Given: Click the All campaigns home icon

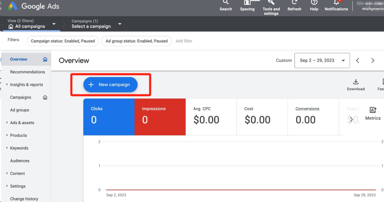Looking at the screenshot, I should 11,26.
